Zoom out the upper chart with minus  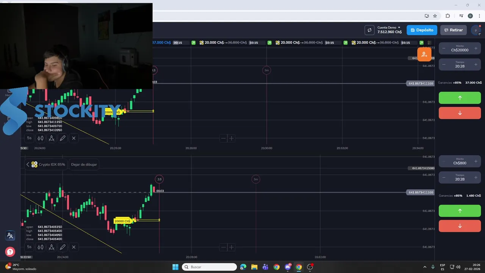click(x=223, y=138)
